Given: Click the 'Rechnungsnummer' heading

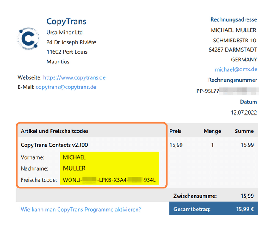Looking at the screenshot, I should point(233,80).
